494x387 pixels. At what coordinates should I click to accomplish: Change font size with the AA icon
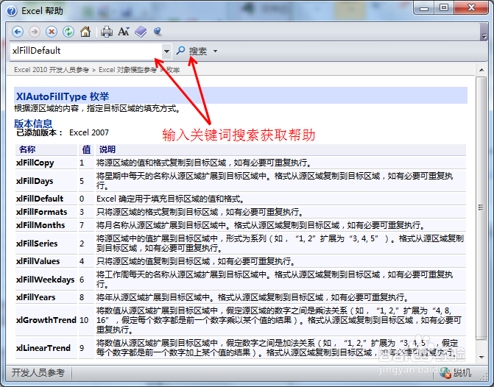coord(124,32)
